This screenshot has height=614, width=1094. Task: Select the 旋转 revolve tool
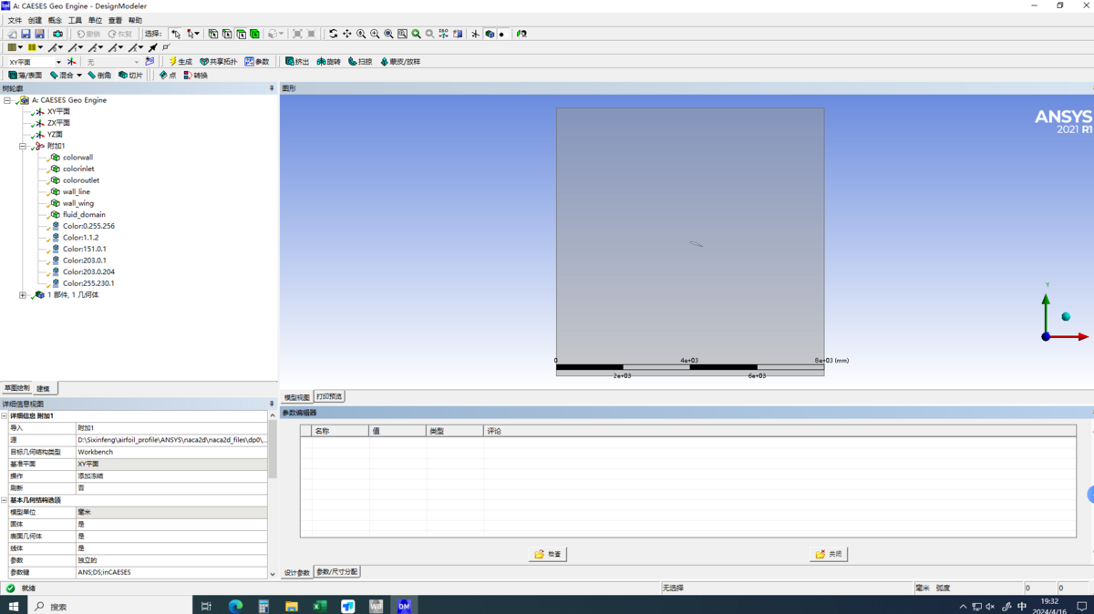point(328,62)
